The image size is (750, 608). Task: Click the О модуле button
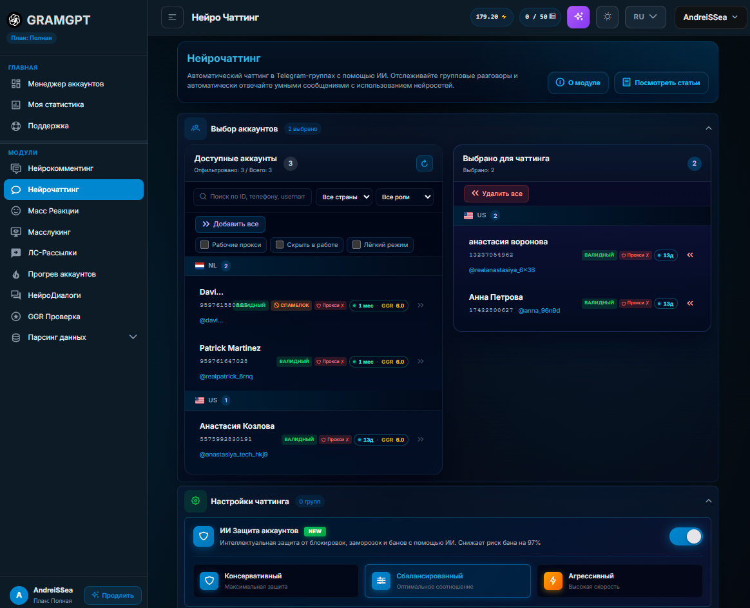point(578,83)
